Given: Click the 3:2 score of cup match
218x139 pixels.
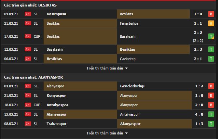Looking at the screenshot, I should point(198,32).
